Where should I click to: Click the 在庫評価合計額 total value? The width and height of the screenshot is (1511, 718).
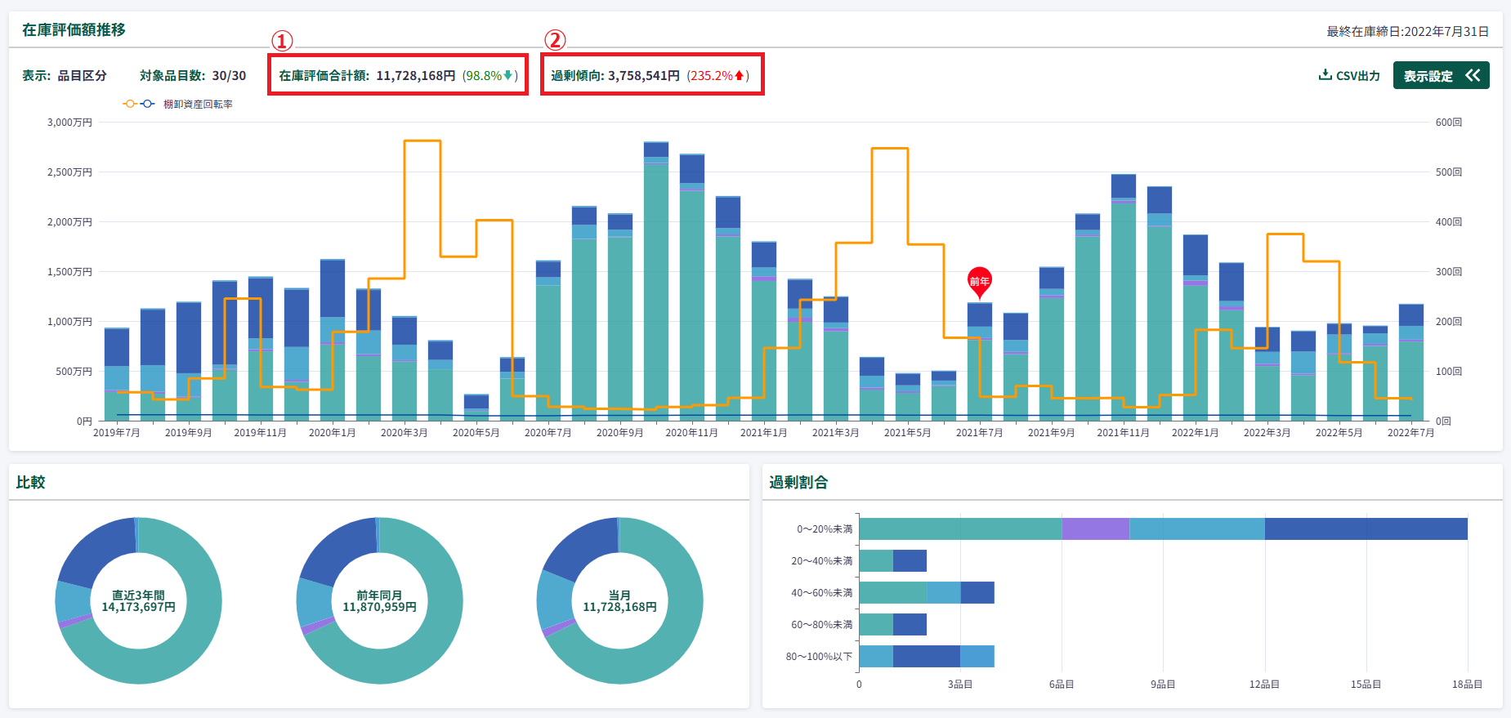[x=415, y=75]
